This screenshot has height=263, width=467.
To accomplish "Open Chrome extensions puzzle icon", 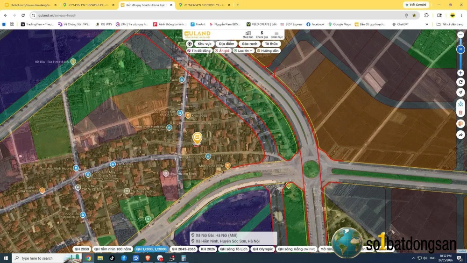I will pos(426,15).
